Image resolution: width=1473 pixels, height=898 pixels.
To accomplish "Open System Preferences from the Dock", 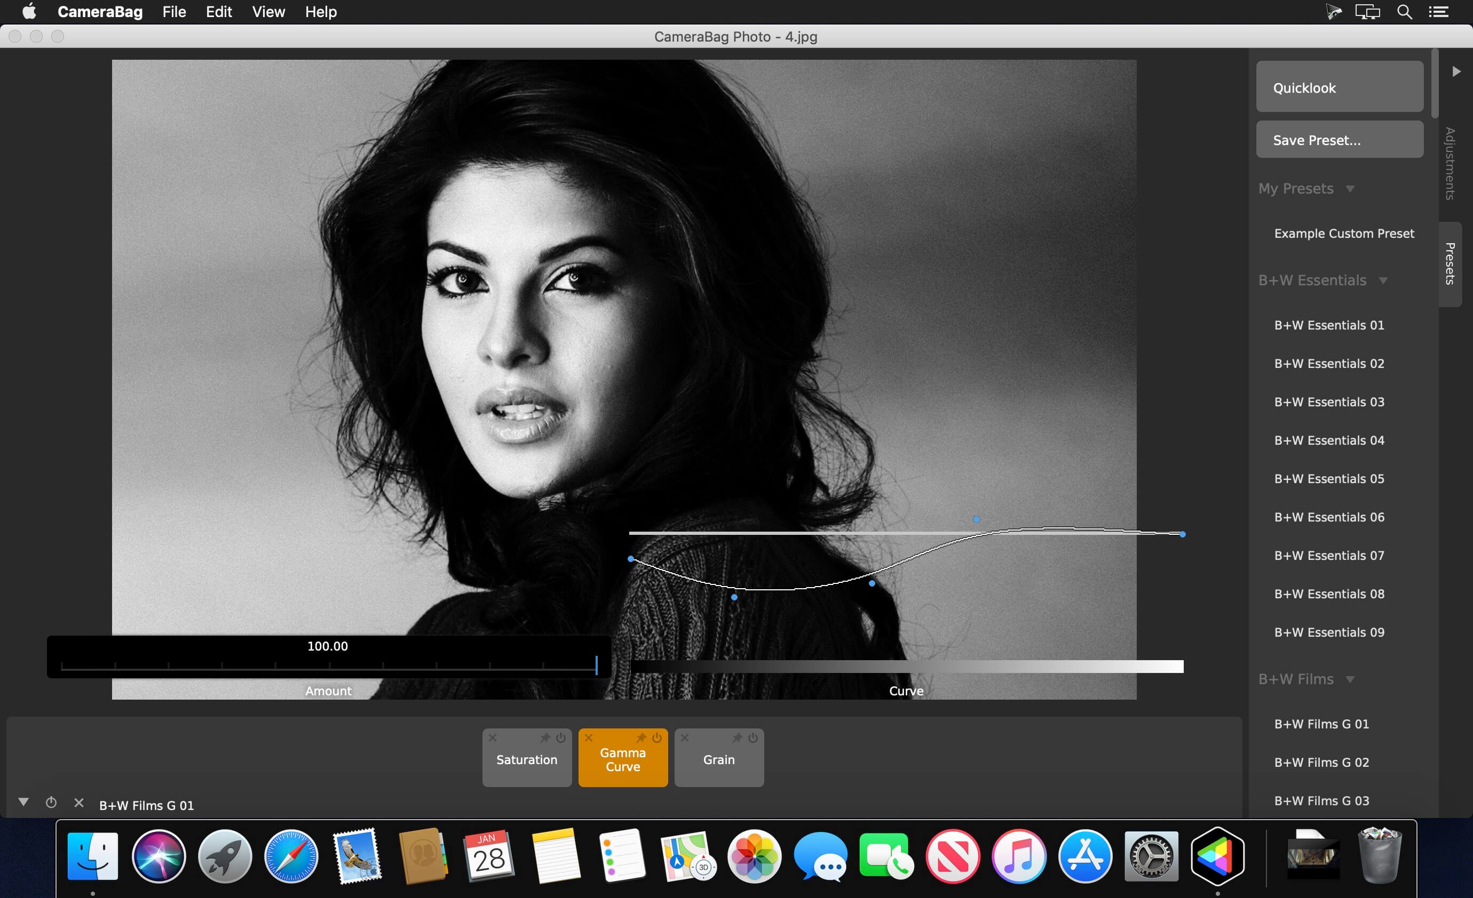I will [1151, 856].
